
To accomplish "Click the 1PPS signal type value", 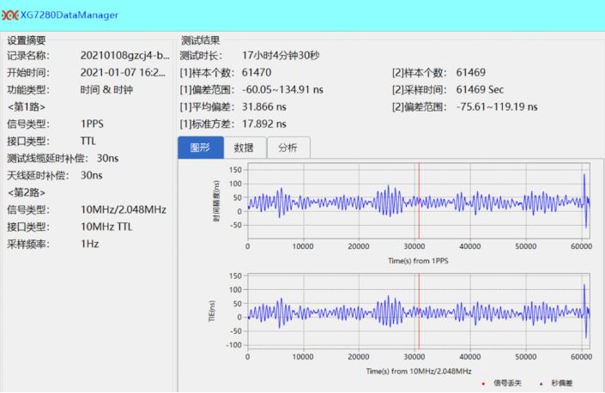I will 93,124.
